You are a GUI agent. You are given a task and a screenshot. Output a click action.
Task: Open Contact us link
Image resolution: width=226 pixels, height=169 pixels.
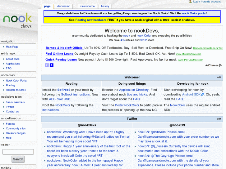(x=12, y=111)
